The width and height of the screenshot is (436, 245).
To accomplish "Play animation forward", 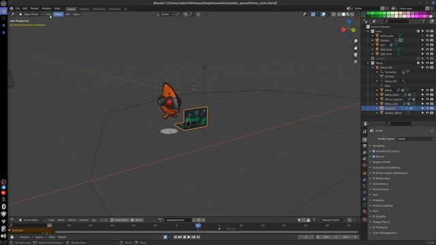I will point(189,237).
